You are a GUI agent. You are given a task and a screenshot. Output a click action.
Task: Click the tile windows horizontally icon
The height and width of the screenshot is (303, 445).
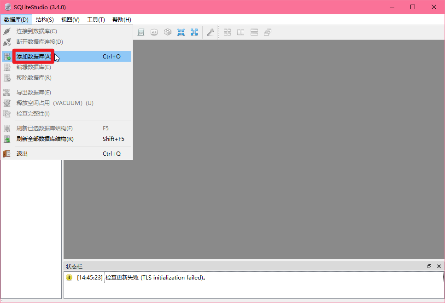(240, 32)
